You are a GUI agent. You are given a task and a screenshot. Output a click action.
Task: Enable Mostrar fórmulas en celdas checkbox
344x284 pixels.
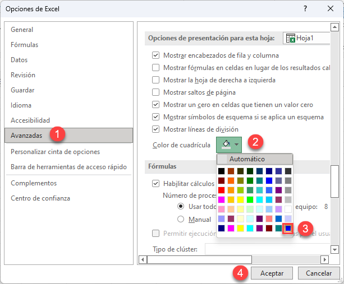click(x=156, y=67)
